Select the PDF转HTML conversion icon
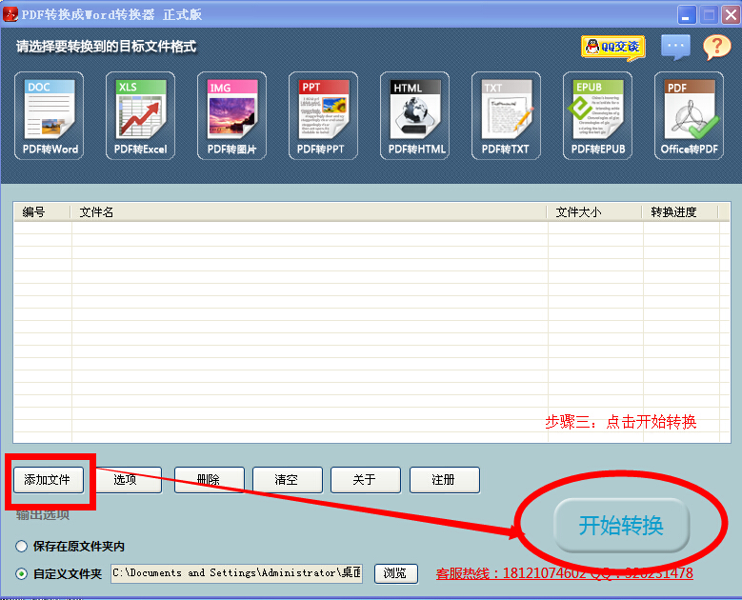Image resolution: width=742 pixels, height=600 pixels. coord(415,115)
